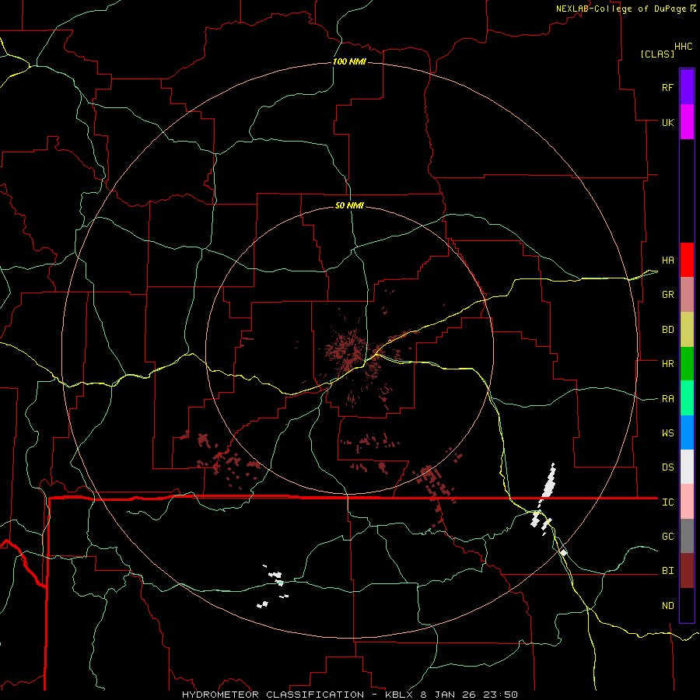Image resolution: width=700 pixels, height=700 pixels.
Task: Click the IC light-pink legend color swatch
Action: (687, 502)
